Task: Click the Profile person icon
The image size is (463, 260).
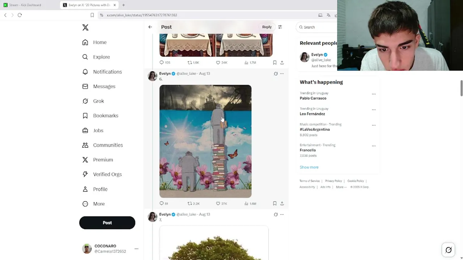Action: tap(85, 189)
